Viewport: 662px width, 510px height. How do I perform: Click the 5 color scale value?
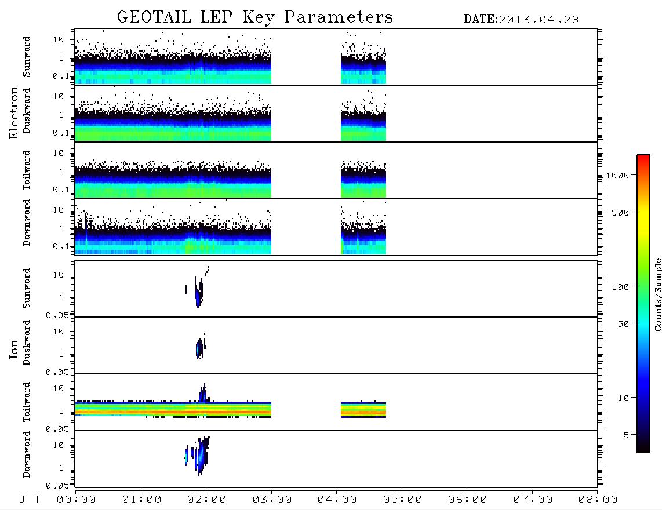tap(627, 435)
